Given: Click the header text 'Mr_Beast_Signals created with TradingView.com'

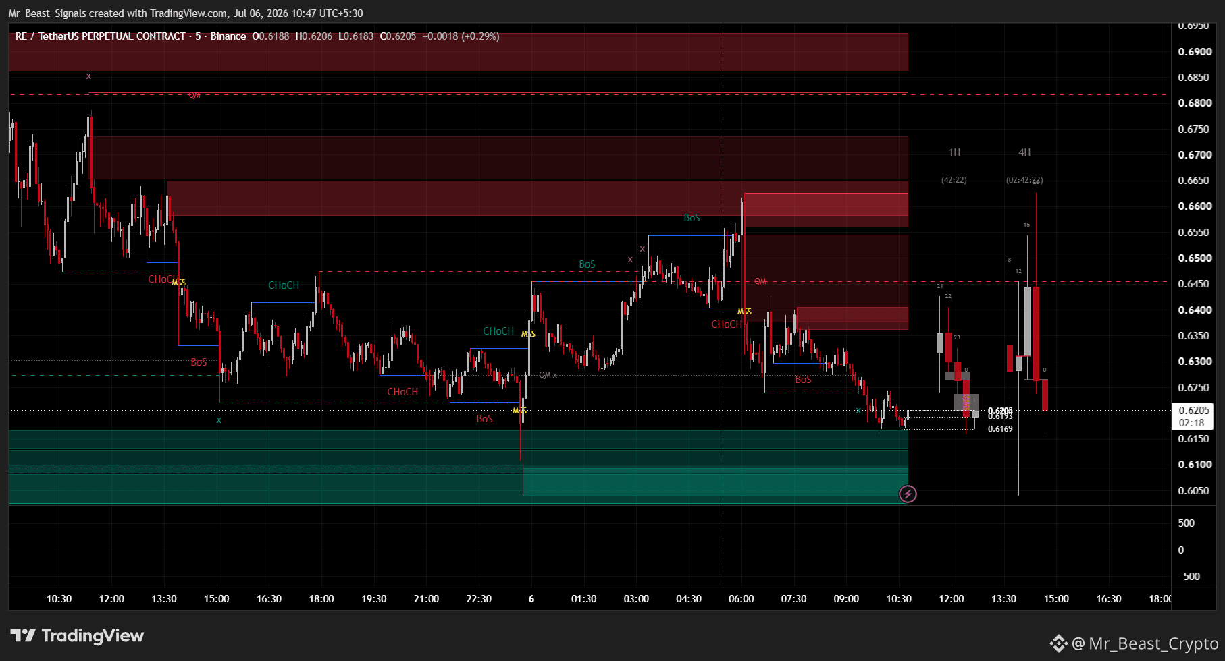Looking at the screenshot, I should (118, 13).
